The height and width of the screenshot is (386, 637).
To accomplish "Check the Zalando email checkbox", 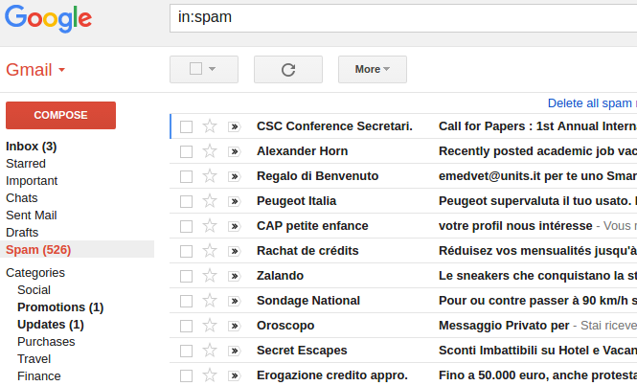I will 186,276.
